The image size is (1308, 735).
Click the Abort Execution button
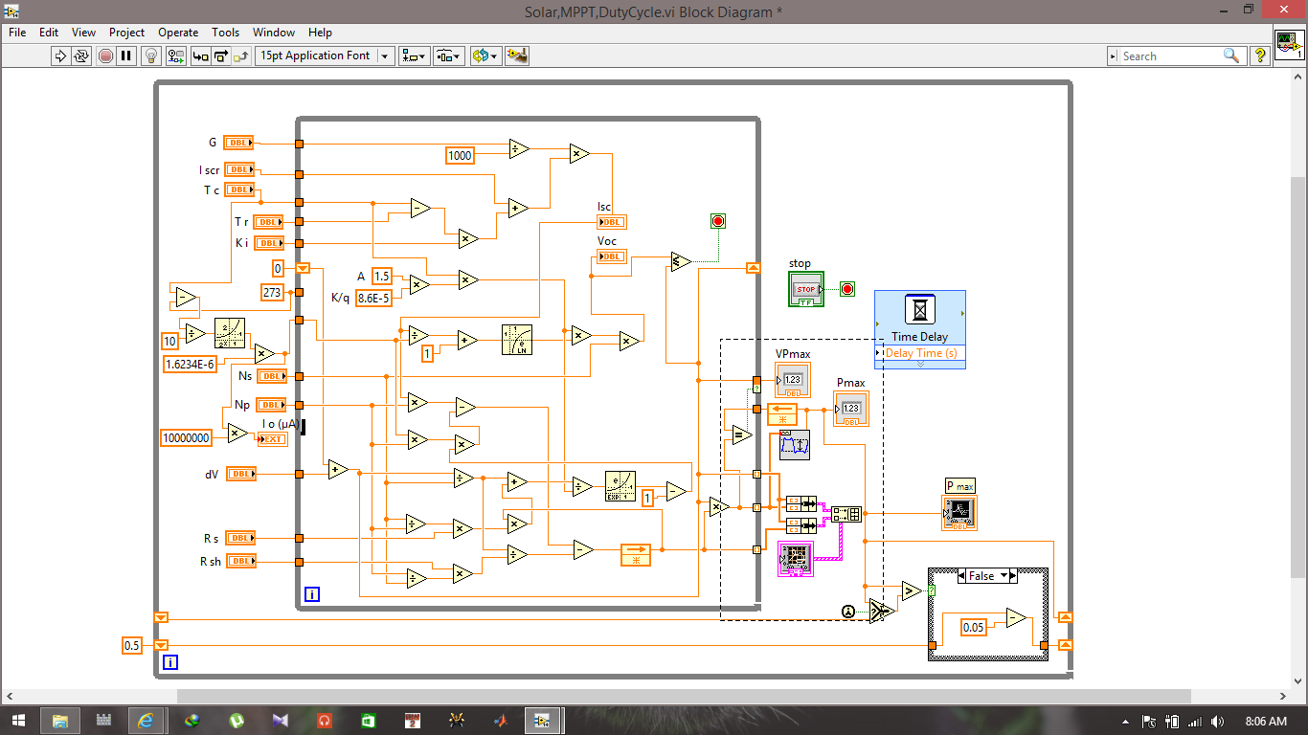point(106,56)
